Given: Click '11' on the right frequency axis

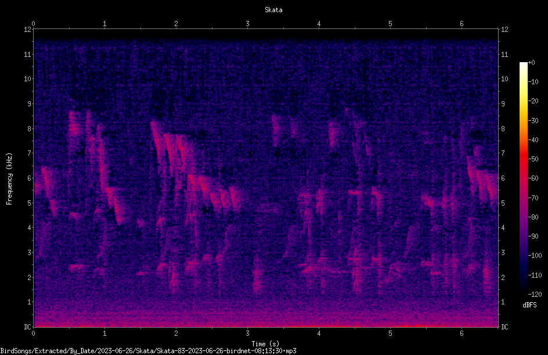Looking at the screenshot, I should [x=504, y=54].
